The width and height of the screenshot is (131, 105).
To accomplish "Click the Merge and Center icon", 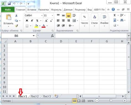I will tap(74, 20).
